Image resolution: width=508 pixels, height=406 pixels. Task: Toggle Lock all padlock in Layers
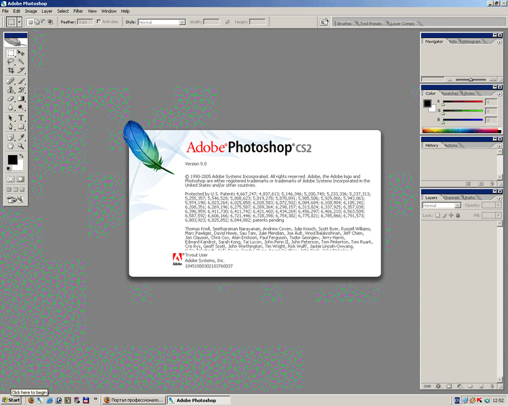(458, 215)
